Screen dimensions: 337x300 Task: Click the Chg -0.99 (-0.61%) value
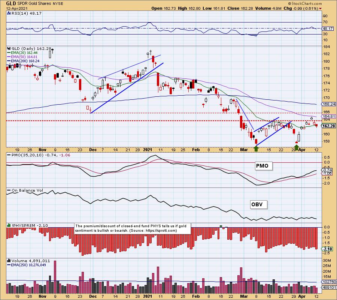point(301,8)
